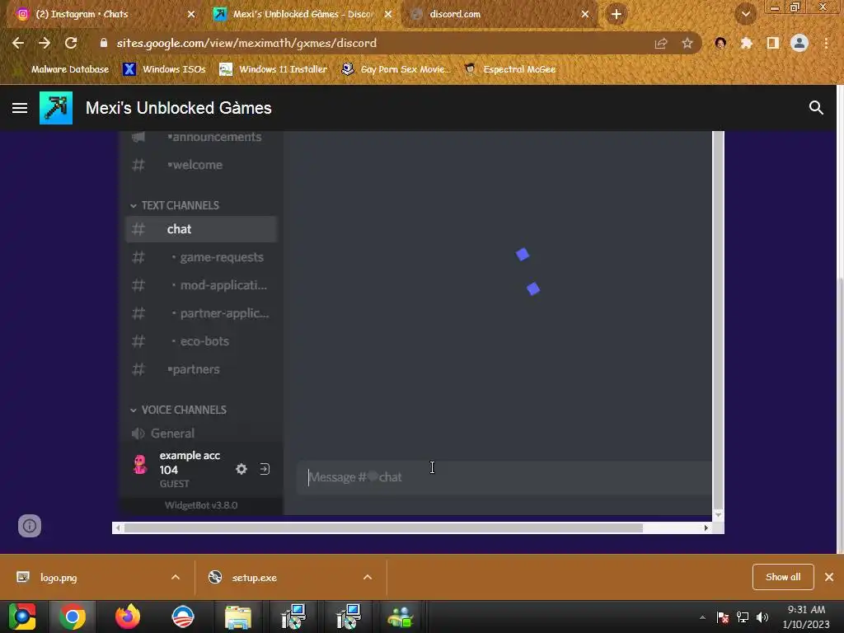
Task: Share this page from the address bar
Action: tap(661, 43)
